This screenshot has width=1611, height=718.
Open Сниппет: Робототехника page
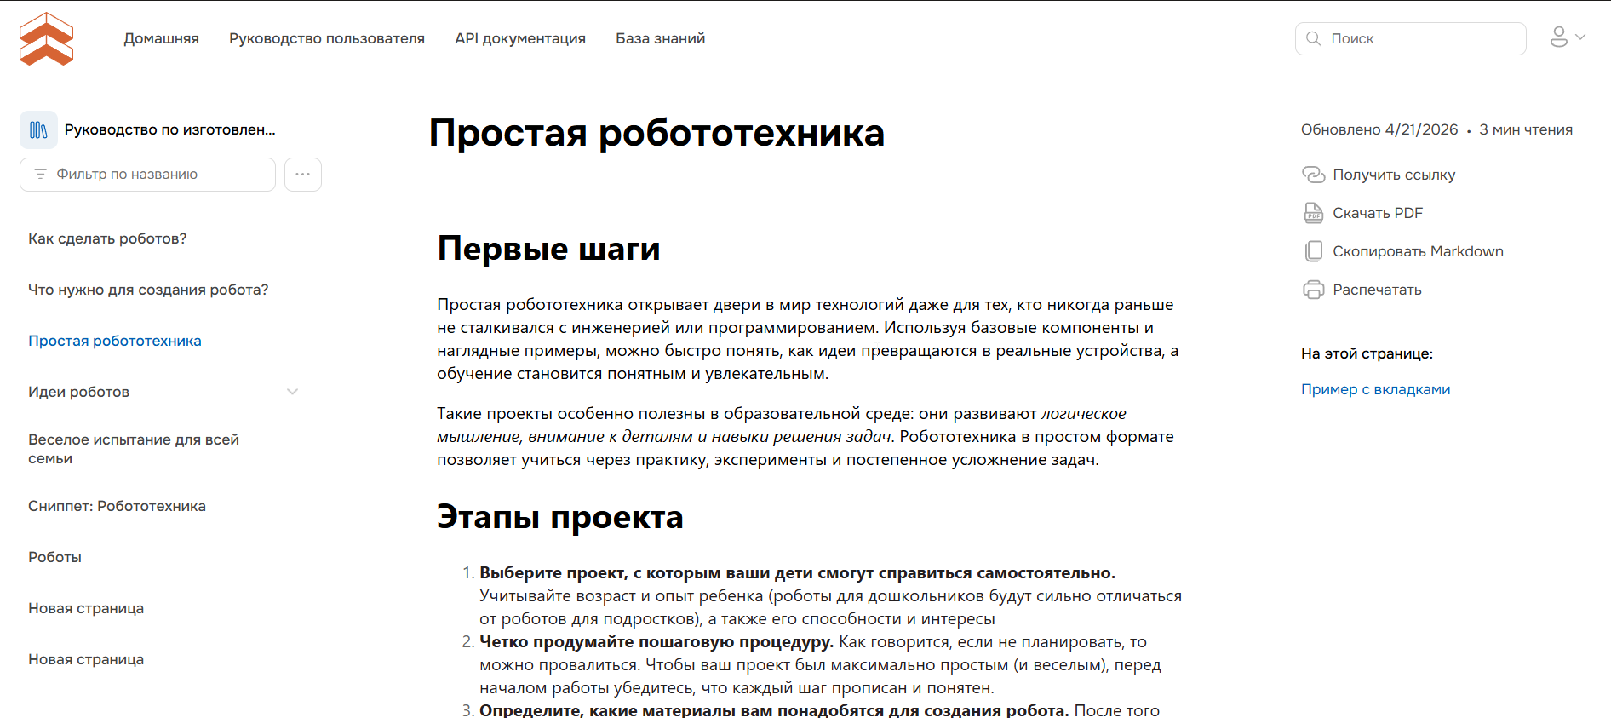117,506
